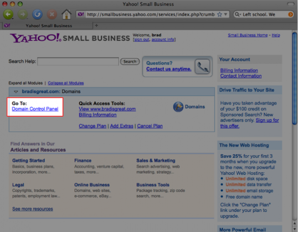Image resolution: width=298 pixels, height=232 pixels.
Task: Open the search engine selector dropdown
Action: click(x=239, y=14)
